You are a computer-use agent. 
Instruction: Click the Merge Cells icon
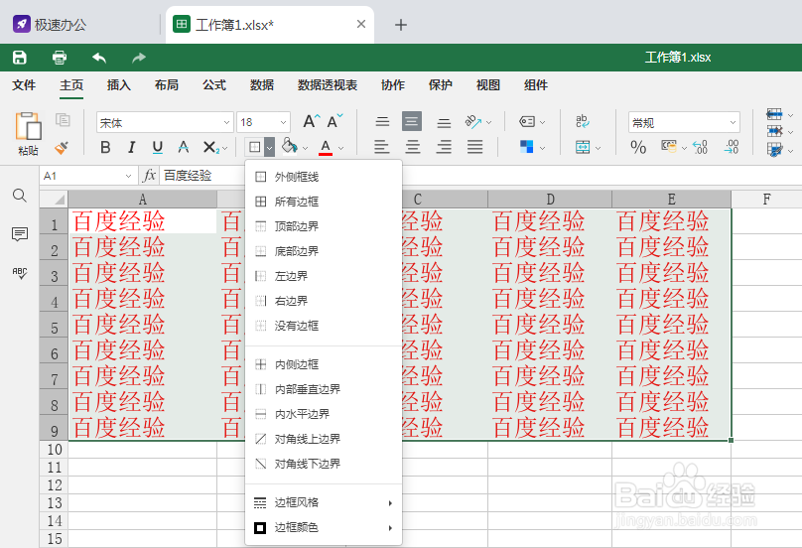pyautogui.click(x=583, y=147)
